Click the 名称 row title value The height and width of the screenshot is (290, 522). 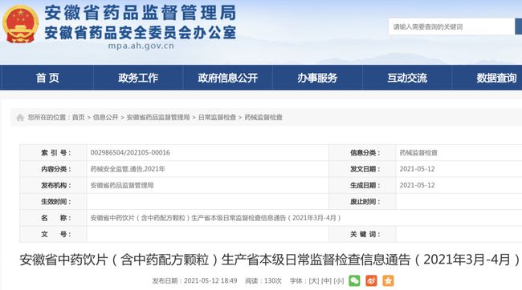(x=216, y=218)
